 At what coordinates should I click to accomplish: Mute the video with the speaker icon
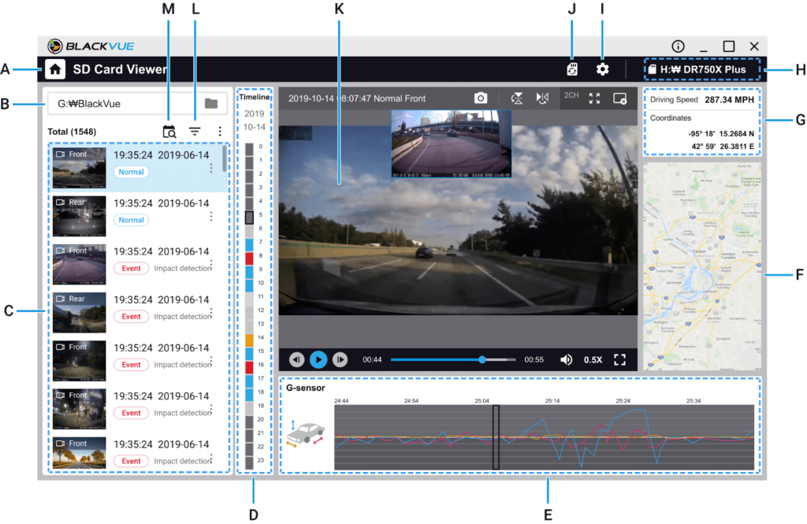pyautogui.click(x=566, y=359)
